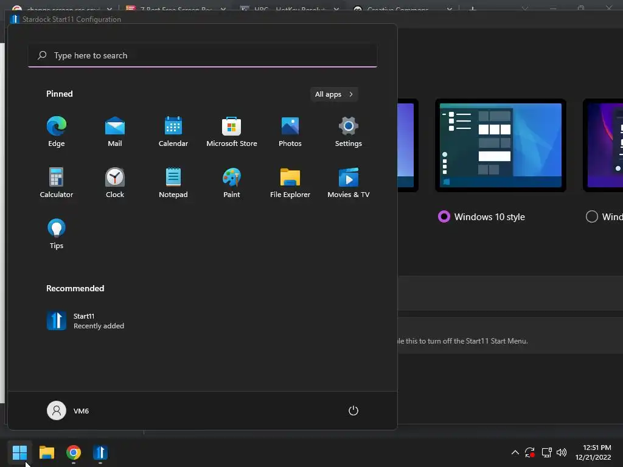Open File Explorer from the taskbar
Screen dimensions: 623x467
point(46,452)
